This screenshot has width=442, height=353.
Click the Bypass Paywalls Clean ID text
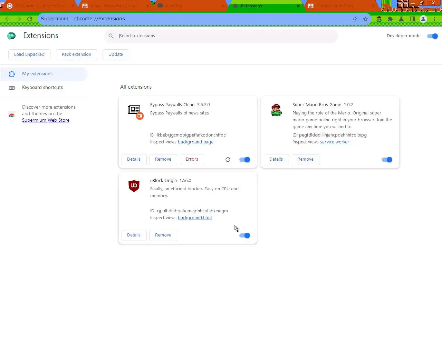(x=188, y=135)
